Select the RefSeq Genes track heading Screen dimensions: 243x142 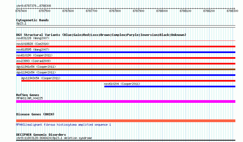point(28,95)
